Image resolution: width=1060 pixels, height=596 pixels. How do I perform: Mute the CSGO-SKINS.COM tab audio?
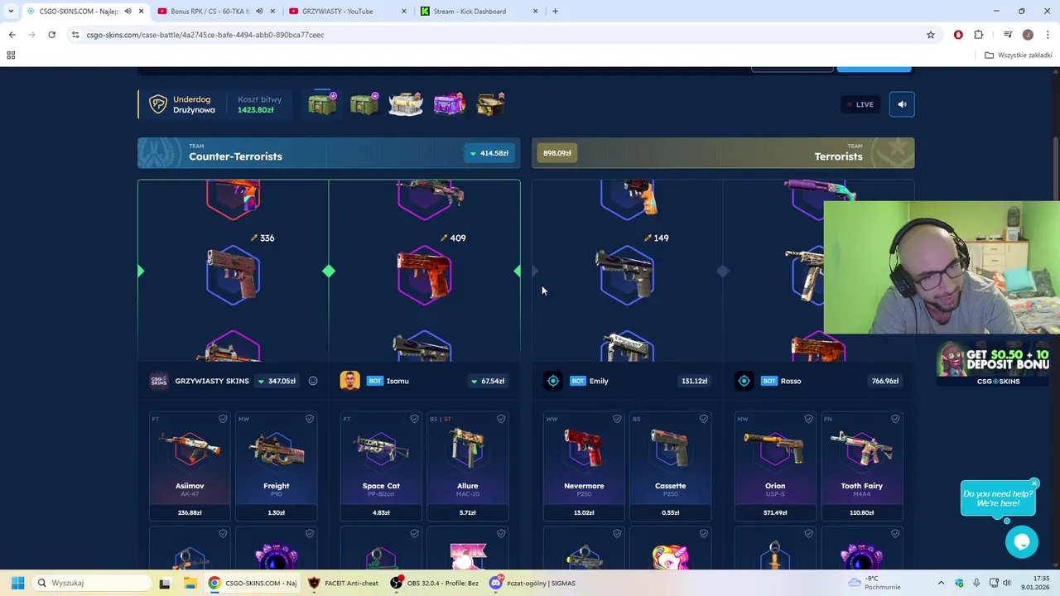(128, 12)
